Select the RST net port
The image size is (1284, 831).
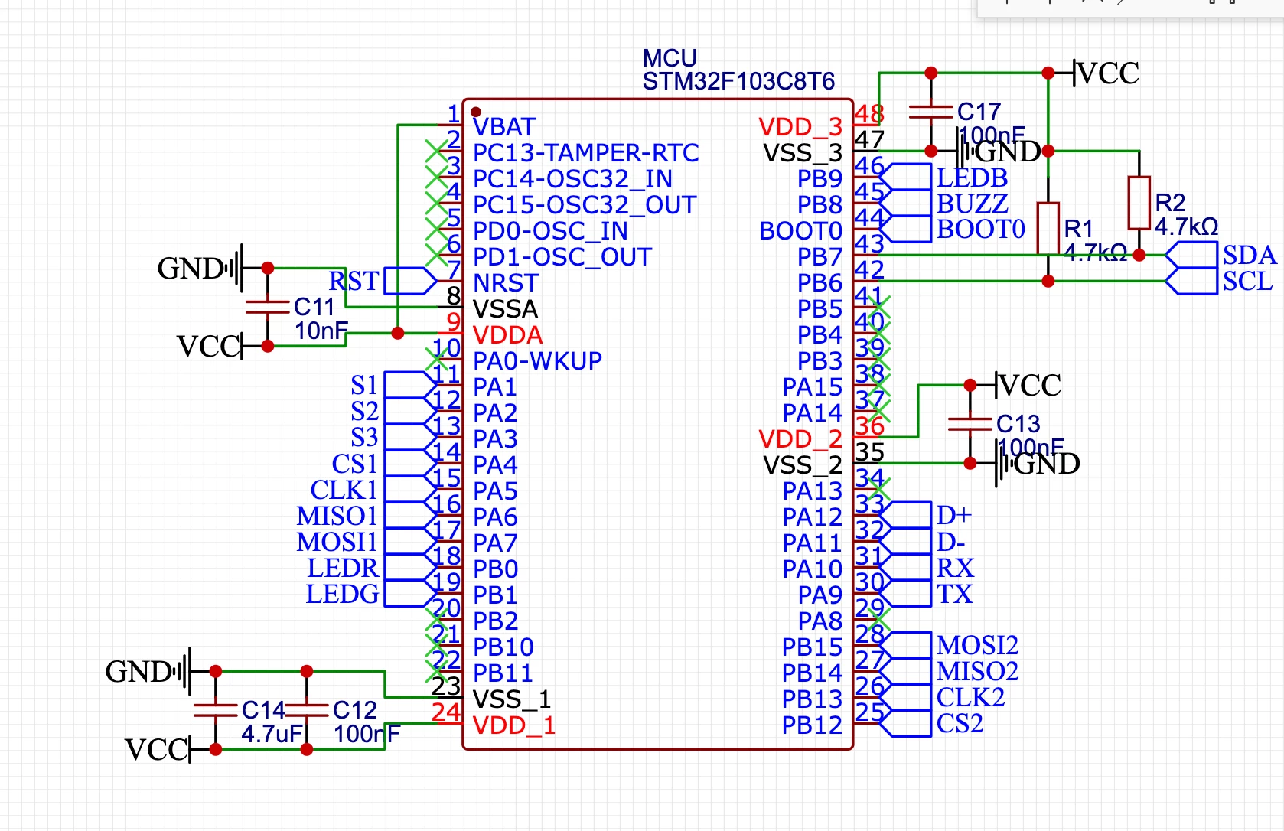383,281
